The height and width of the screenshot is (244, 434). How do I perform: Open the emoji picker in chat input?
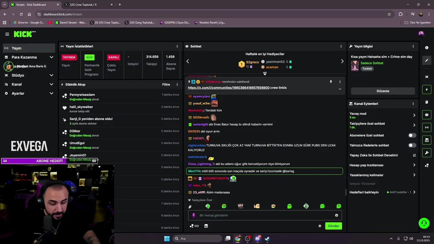pos(336,215)
